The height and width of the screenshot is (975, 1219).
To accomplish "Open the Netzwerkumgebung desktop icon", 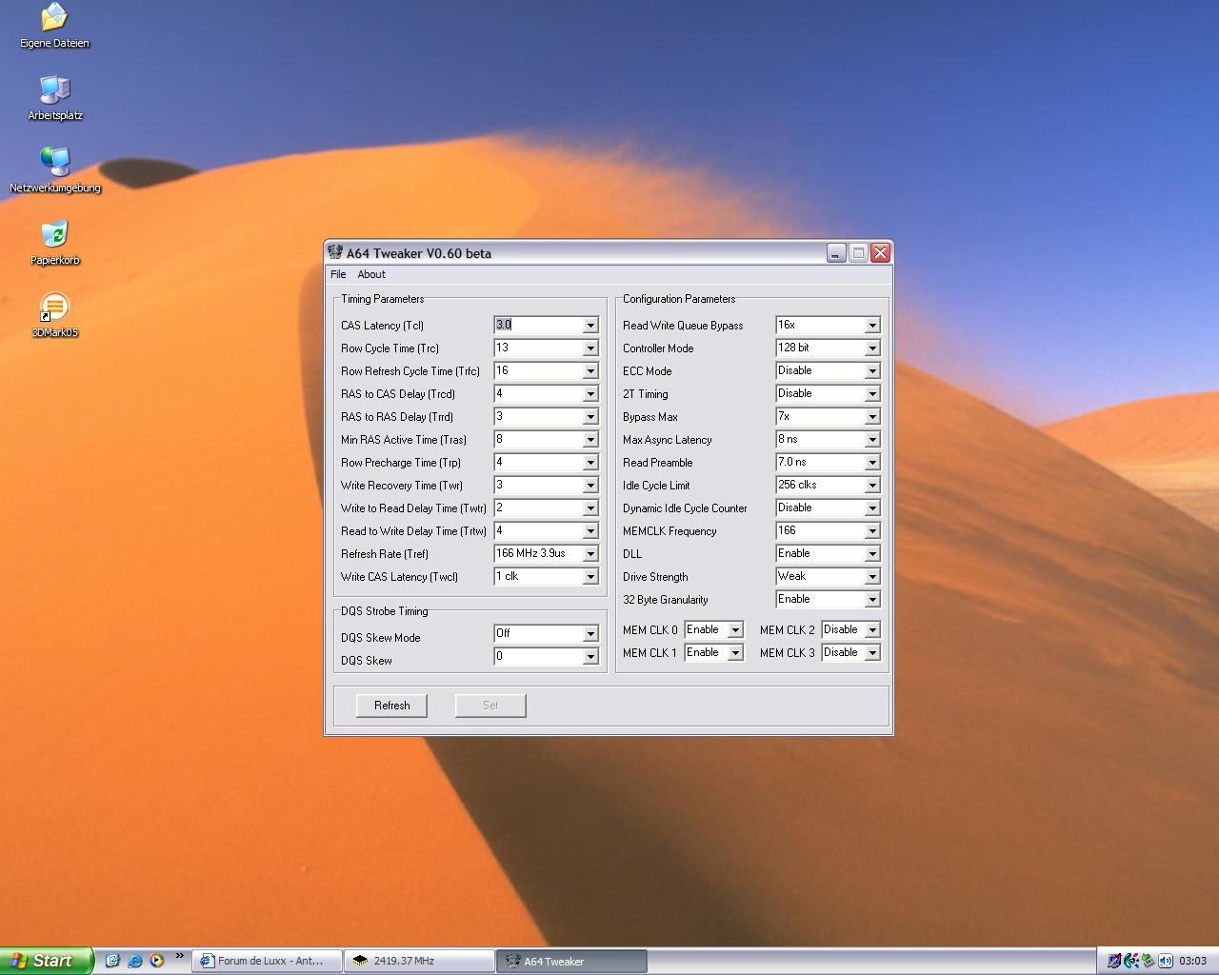I will click(54, 170).
